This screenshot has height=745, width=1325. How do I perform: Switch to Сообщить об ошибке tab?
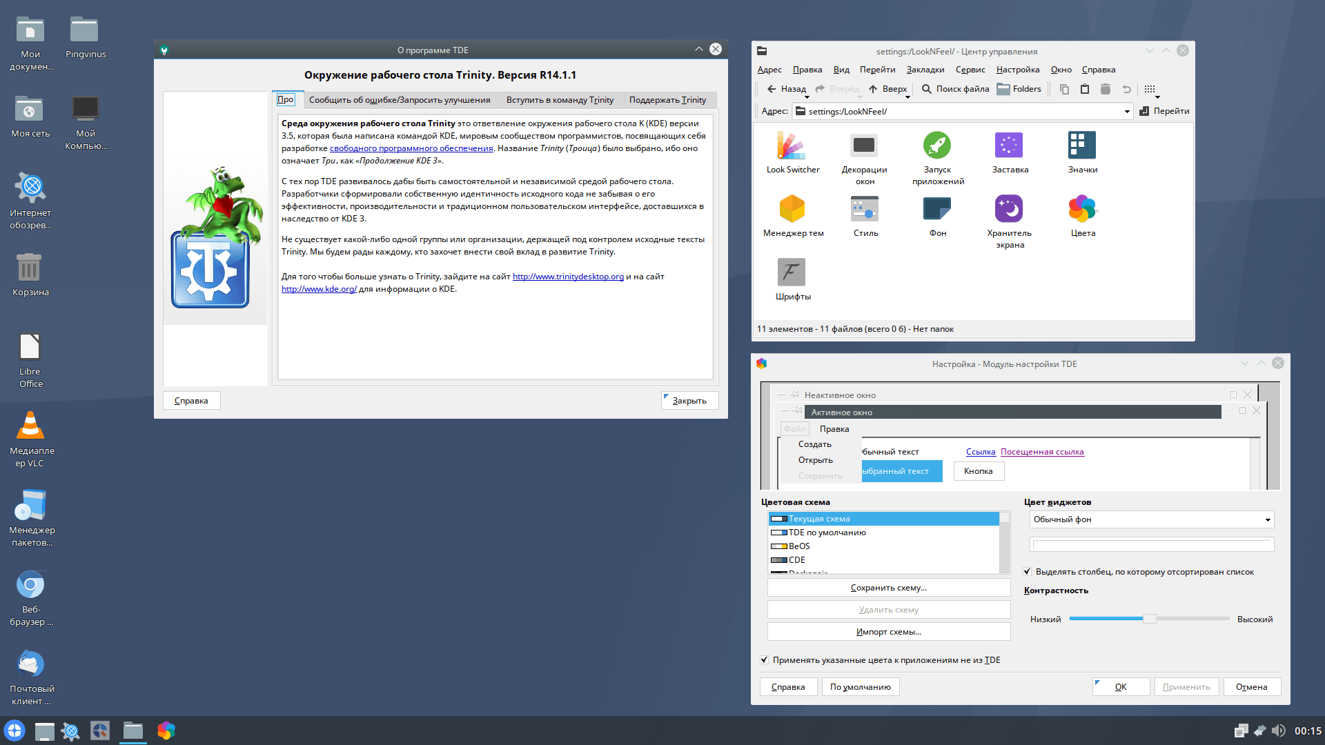pyautogui.click(x=400, y=100)
